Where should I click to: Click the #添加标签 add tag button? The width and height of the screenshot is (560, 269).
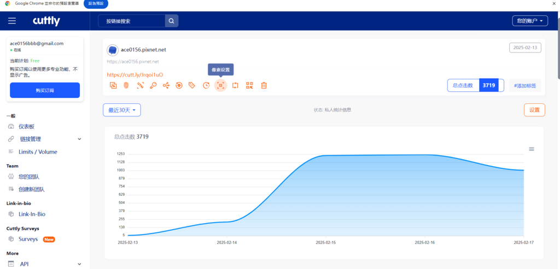pos(525,85)
